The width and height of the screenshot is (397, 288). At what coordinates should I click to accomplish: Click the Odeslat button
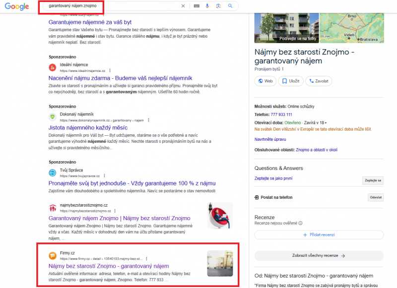click(376, 197)
